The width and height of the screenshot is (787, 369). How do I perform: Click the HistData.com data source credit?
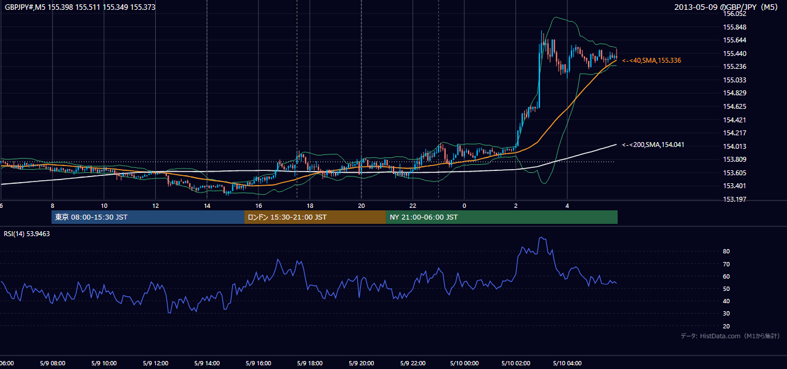(730, 336)
